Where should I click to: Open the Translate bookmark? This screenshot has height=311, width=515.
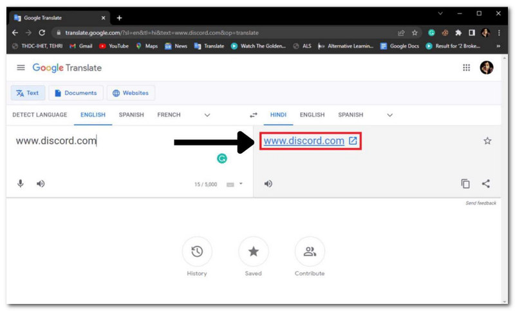click(x=209, y=46)
